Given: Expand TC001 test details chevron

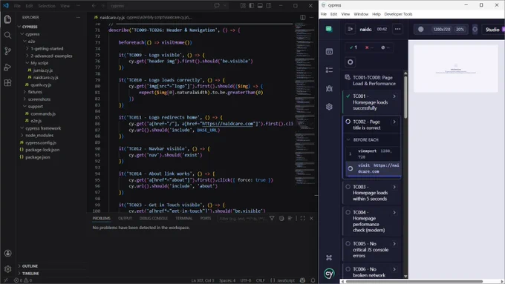Looking at the screenshot, I should click(x=394, y=96).
